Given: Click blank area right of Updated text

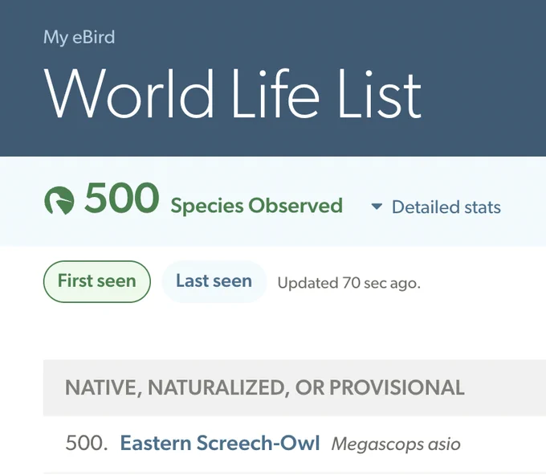Looking at the screenshot, I should [x=484, y=282].
